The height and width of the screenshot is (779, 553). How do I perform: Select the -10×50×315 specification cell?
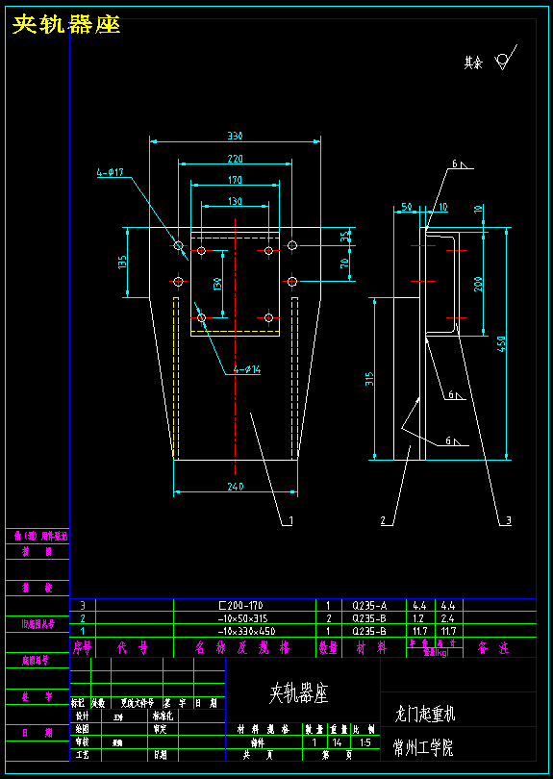tap(244, 618)
